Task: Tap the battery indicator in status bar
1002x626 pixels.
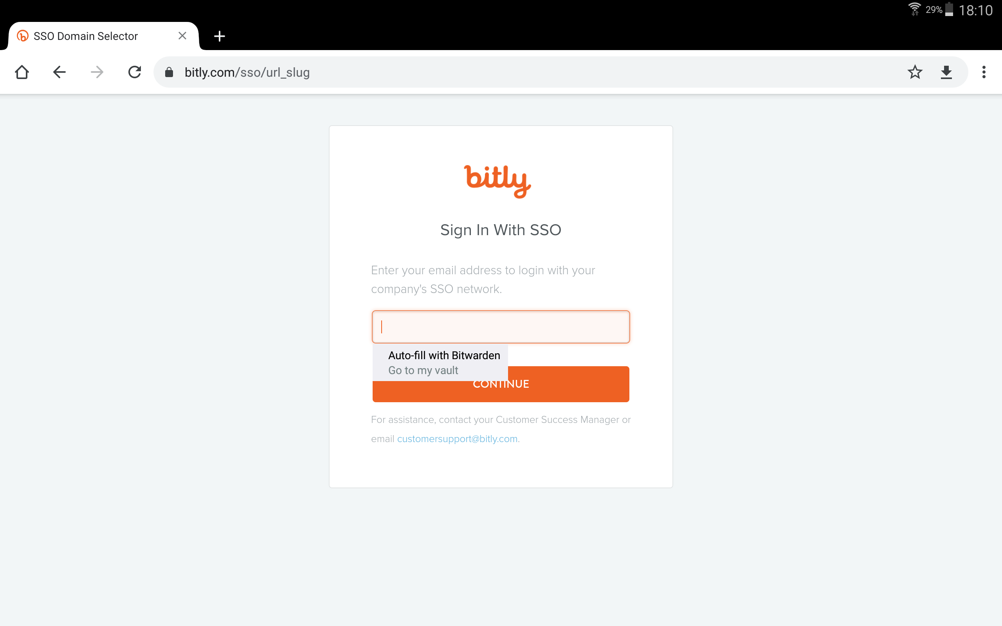Action: click(950, 9)
